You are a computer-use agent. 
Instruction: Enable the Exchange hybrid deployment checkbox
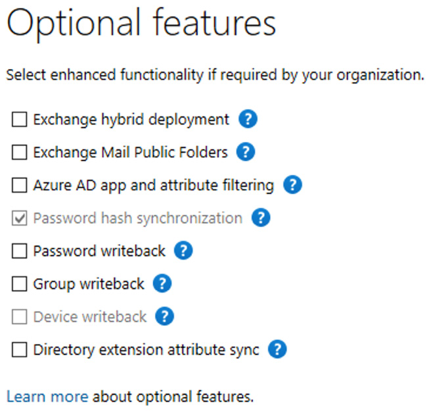coord(20,120)
